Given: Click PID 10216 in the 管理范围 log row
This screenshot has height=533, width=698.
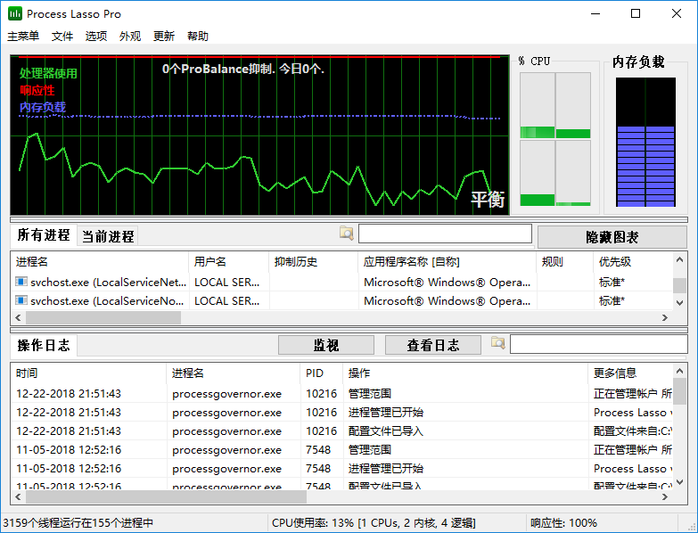Looking at the screenshot, I should pos(322,394).
